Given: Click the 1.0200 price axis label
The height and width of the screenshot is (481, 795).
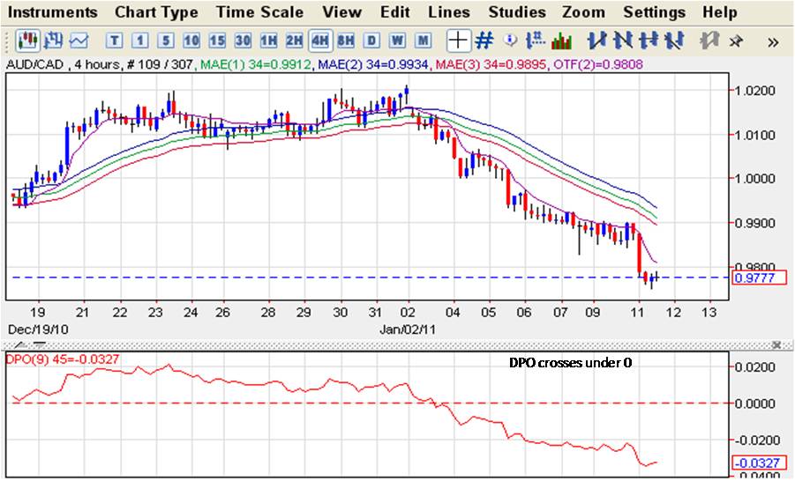Looking at the screenshot, I should pyautogui.click(x=755, y=91).
